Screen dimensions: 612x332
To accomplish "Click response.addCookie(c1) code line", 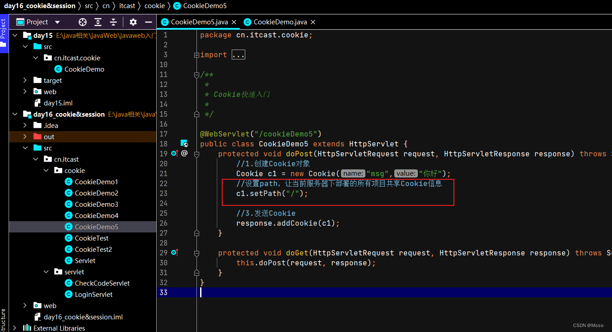I will [x=288, y=223].
